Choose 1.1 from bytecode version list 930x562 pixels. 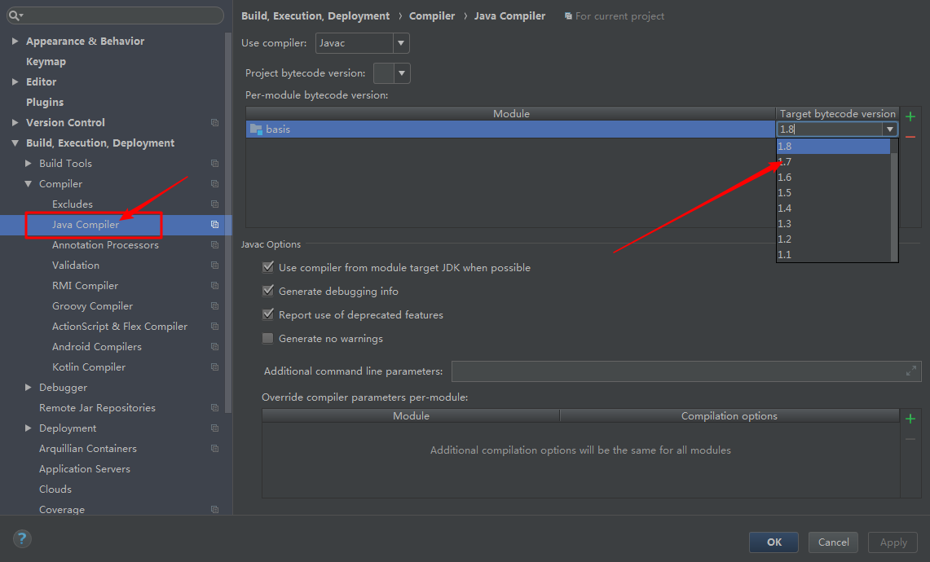coord(833,254)
